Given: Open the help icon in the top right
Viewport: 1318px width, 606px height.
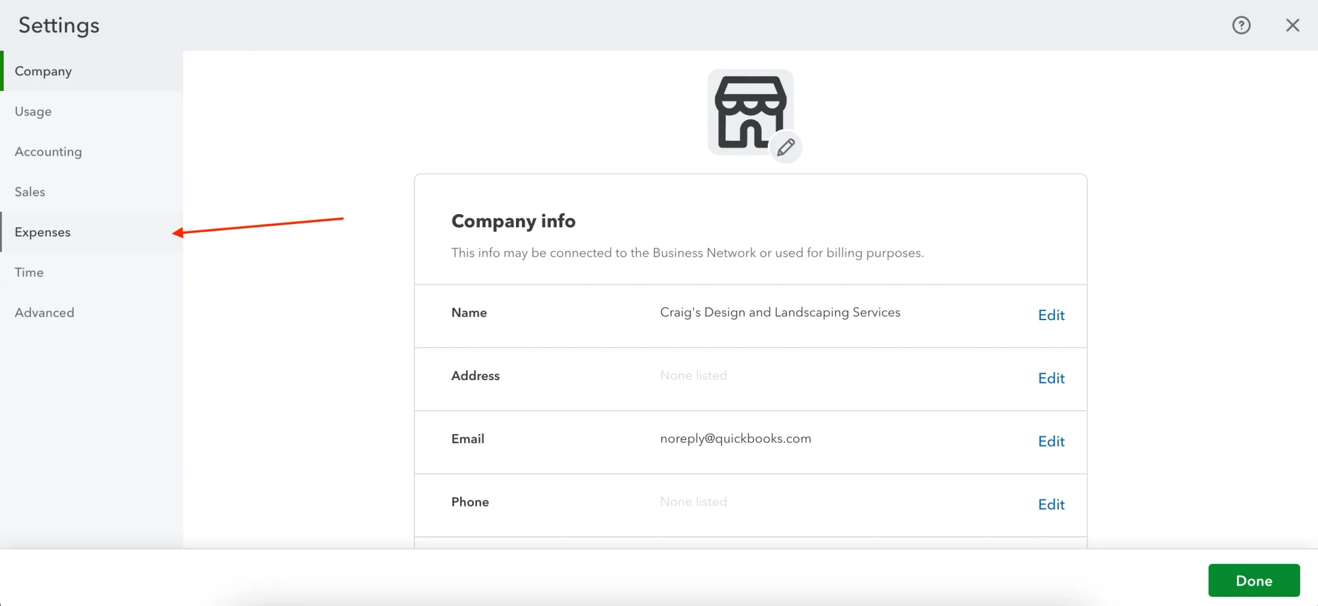Looking at the screenshot, I should pyautogui.click(x=1241, y=25).
